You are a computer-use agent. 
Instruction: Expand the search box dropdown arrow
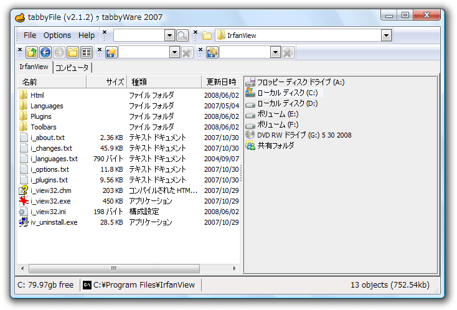coord(169,35)
